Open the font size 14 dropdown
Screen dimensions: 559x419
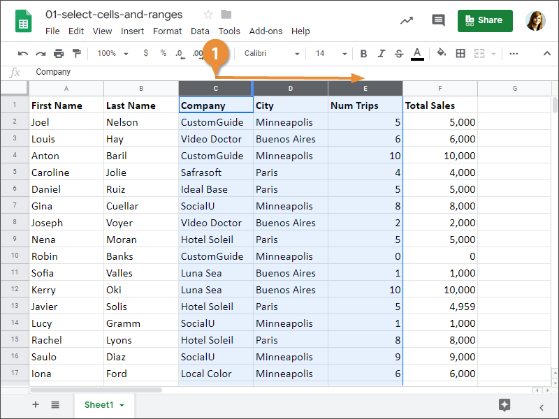click(331, 54)
